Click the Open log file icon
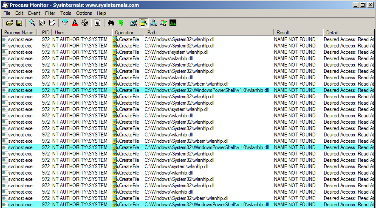 tap(9, 22)
